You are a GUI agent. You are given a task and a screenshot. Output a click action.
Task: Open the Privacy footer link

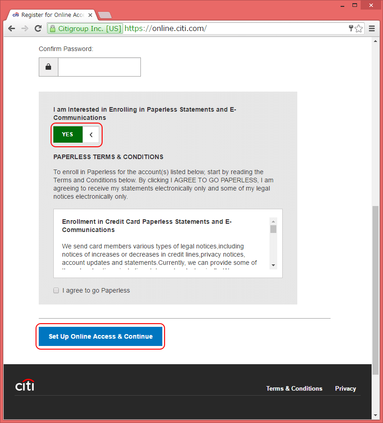345,388
